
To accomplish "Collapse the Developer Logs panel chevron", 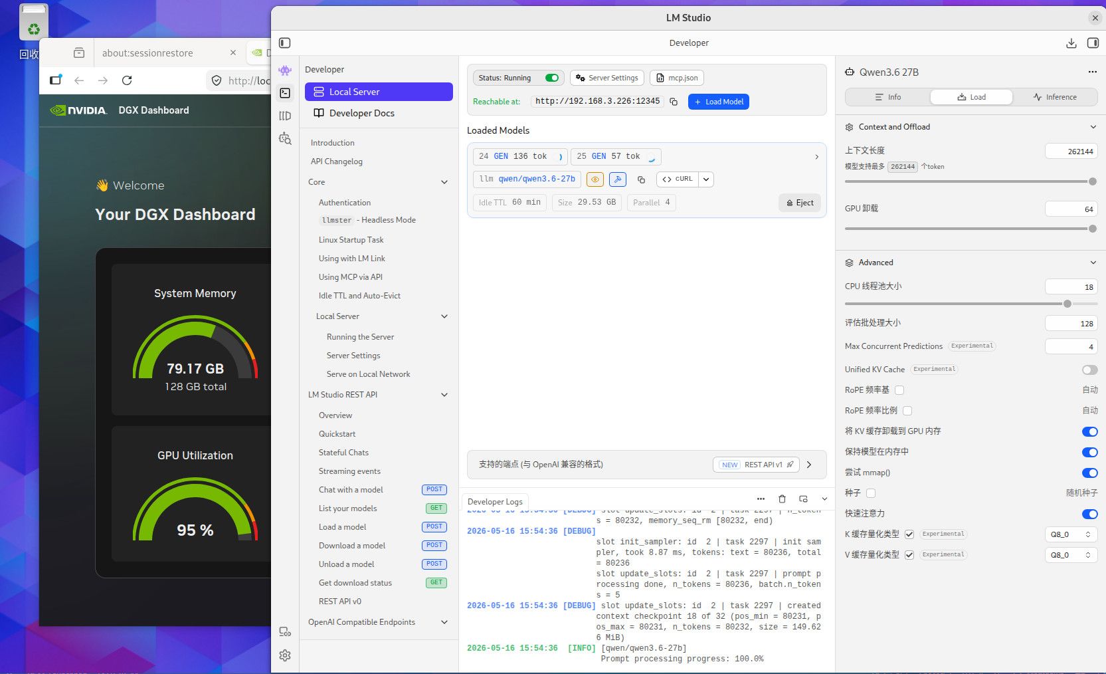I will click(824, 499).
